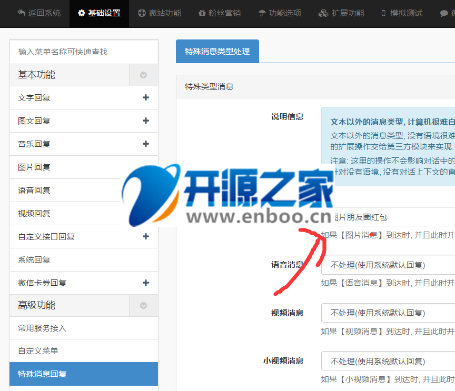Click the plus icon beside 微信卡券回复
Viewport: 455px width, 391px height.
146,283
